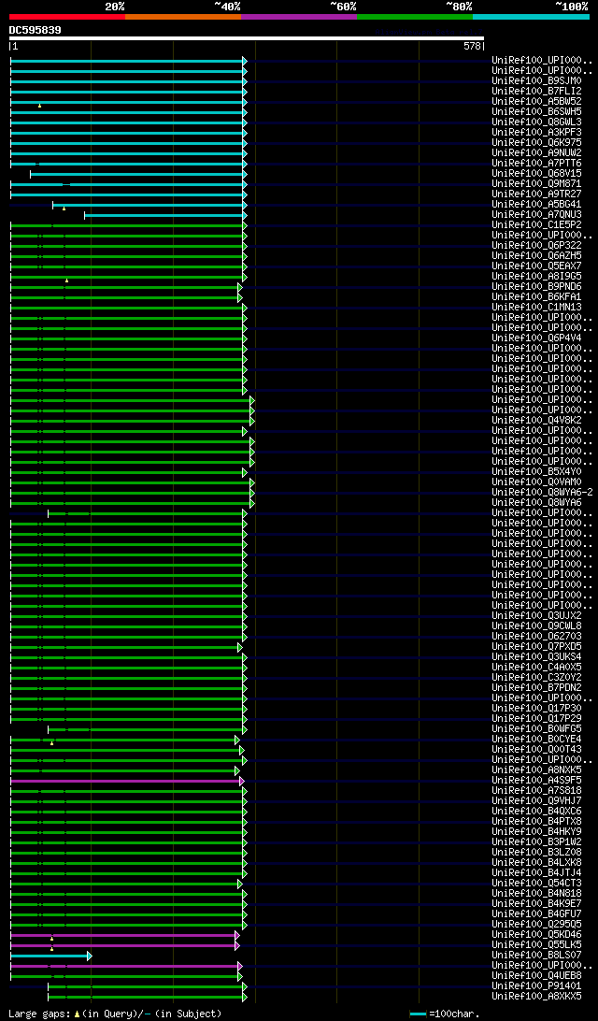This screenshot has height=1021, width=598.
Task: Open hit UniRef100_B7FLI2
Action: click(537, 92)
